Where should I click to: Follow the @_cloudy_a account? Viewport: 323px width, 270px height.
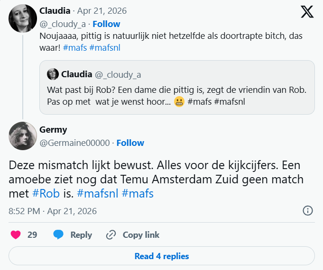pyautogui.click(x=106, y=24)
